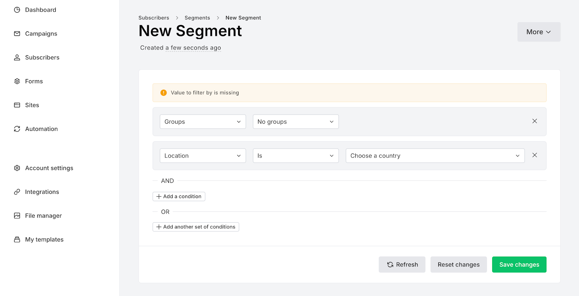This screenshot has height=296, width=579.
Task: Remove the Location condition row
Action: pyautogui.click(x=534, y=155)
